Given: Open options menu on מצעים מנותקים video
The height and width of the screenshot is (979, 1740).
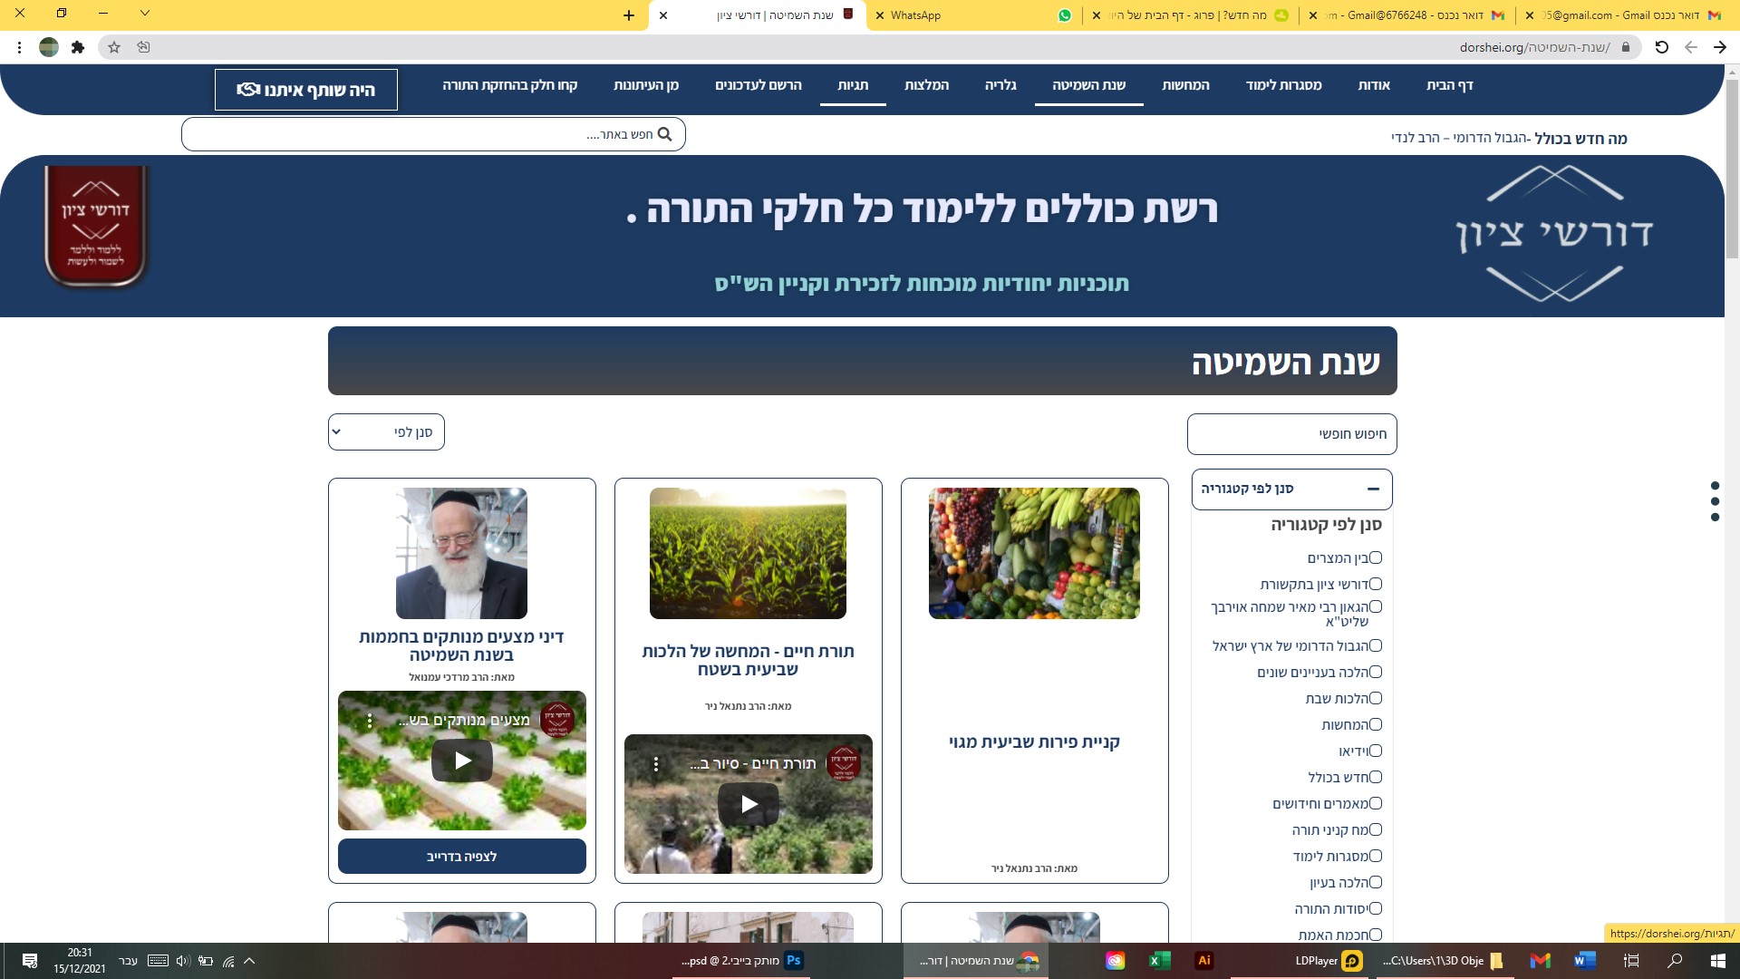Looking at the screenshot, I should click(370, 722).
